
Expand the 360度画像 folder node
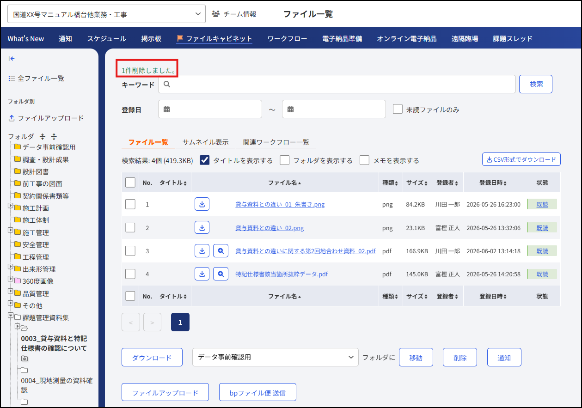tap(11, 278)
